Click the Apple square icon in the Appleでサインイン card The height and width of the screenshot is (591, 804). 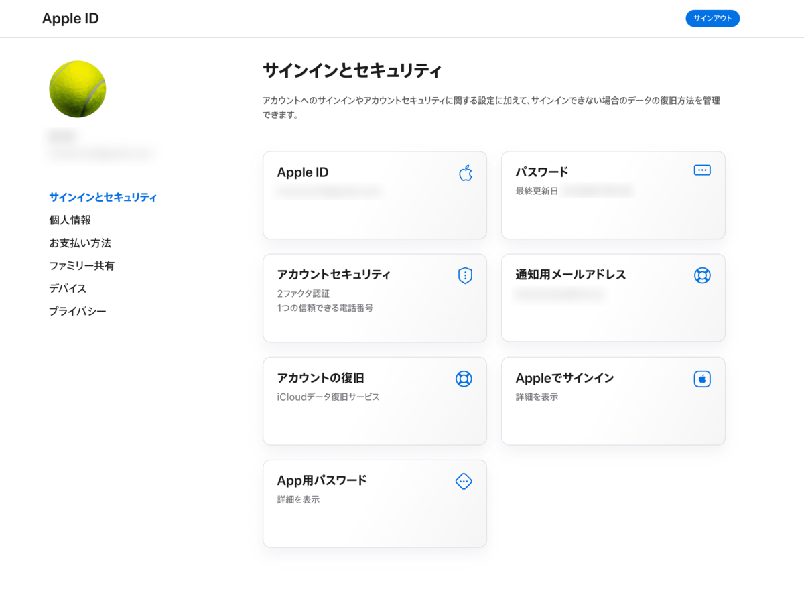[x=702, y=379]
